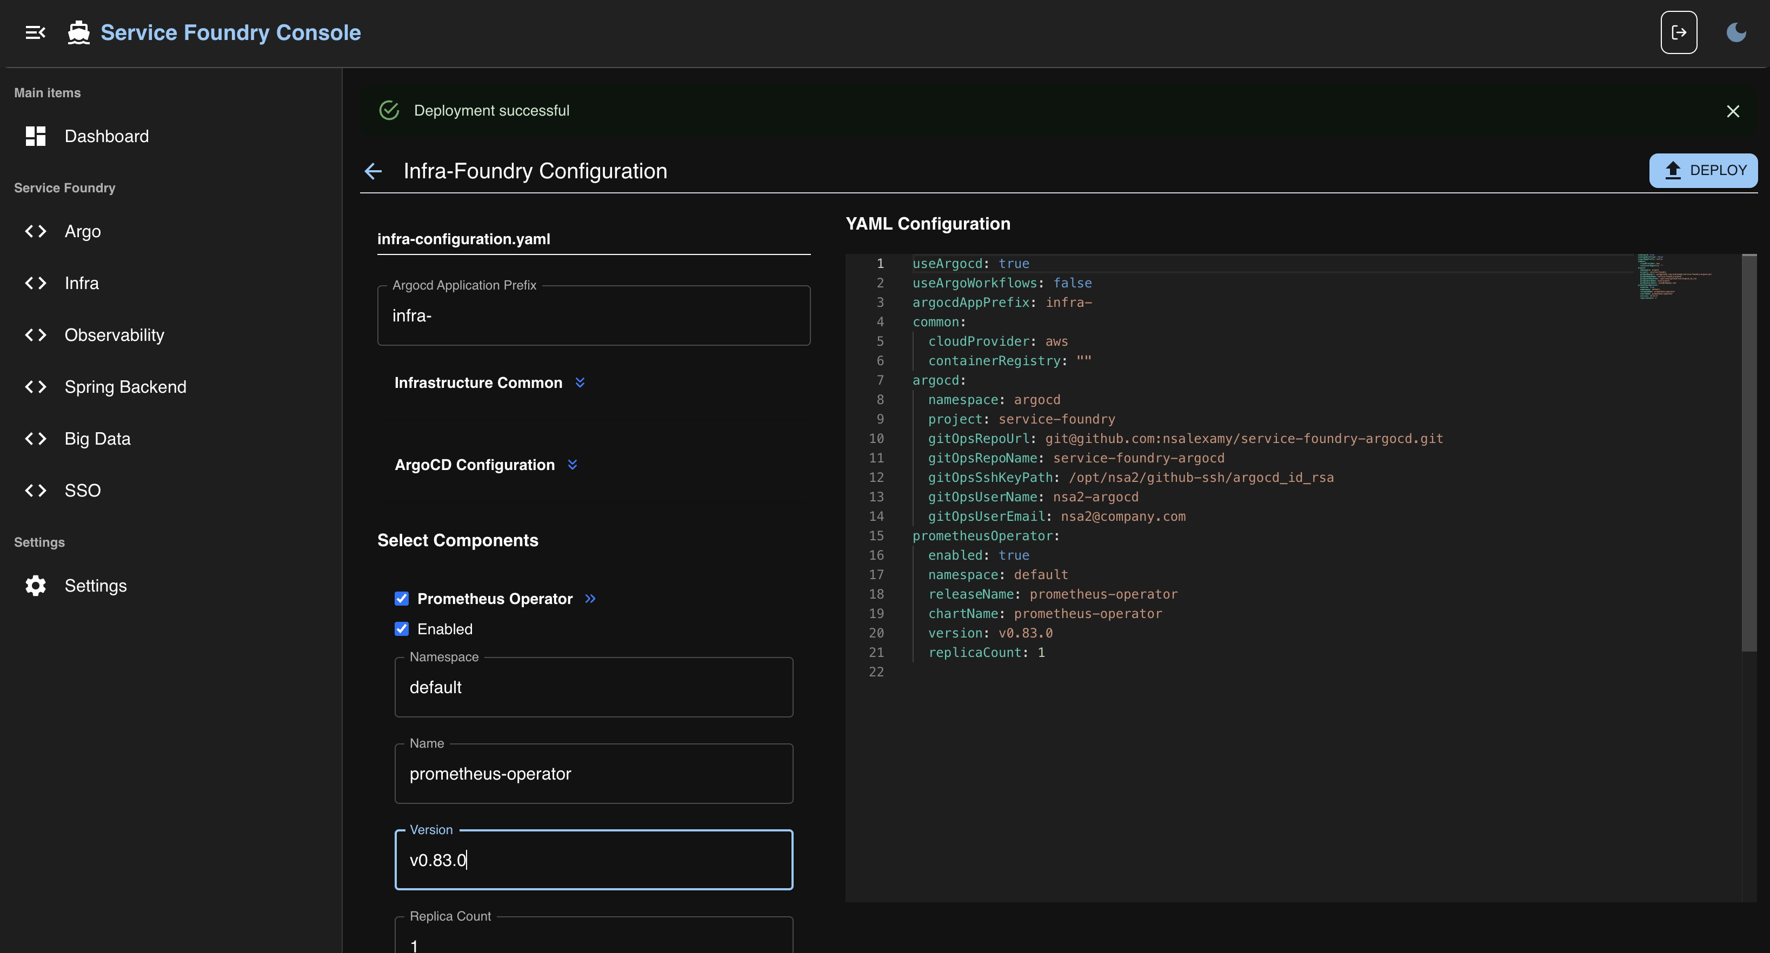Expand Infrastructure Common section
The image size is (1770, 953).
pos(580,382)
